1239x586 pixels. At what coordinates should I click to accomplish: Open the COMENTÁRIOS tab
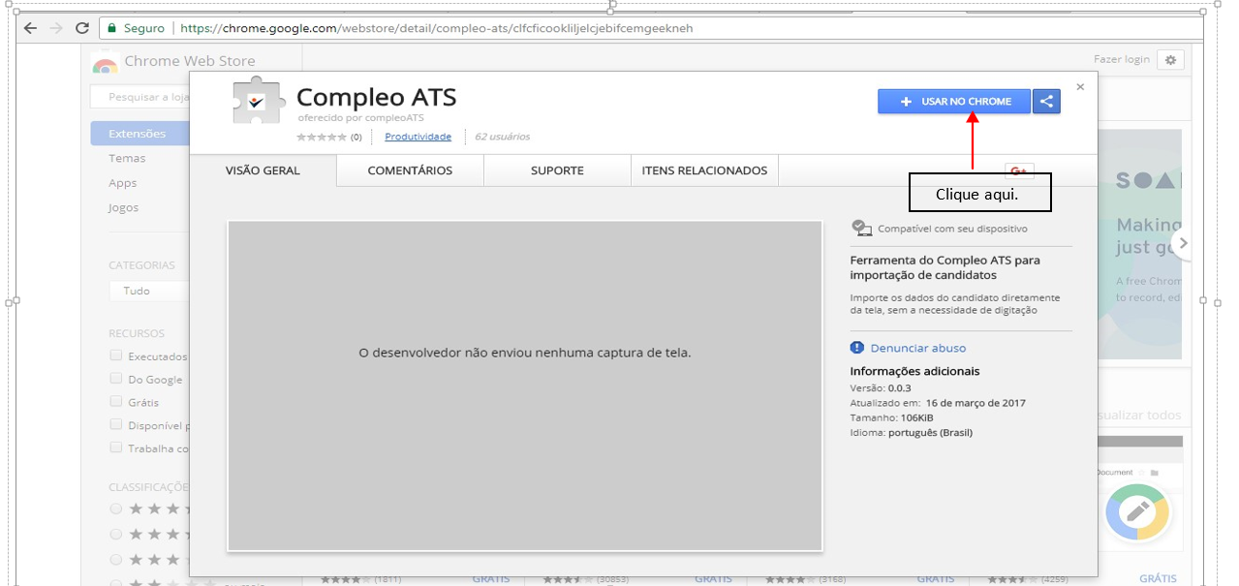pyautogui.click(x=410, y=170)
